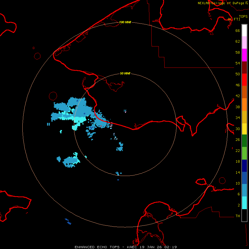The height and width of the screenshot is (249, 249).
Task: Select the "34" legend value
Action: click(x=238, y=118)
